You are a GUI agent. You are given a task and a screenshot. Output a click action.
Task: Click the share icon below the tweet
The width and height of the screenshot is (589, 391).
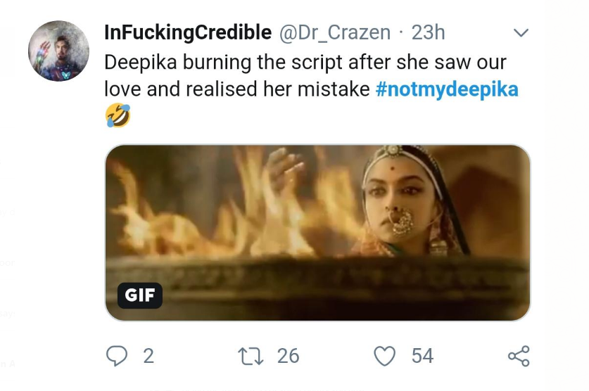click(519, 357)
